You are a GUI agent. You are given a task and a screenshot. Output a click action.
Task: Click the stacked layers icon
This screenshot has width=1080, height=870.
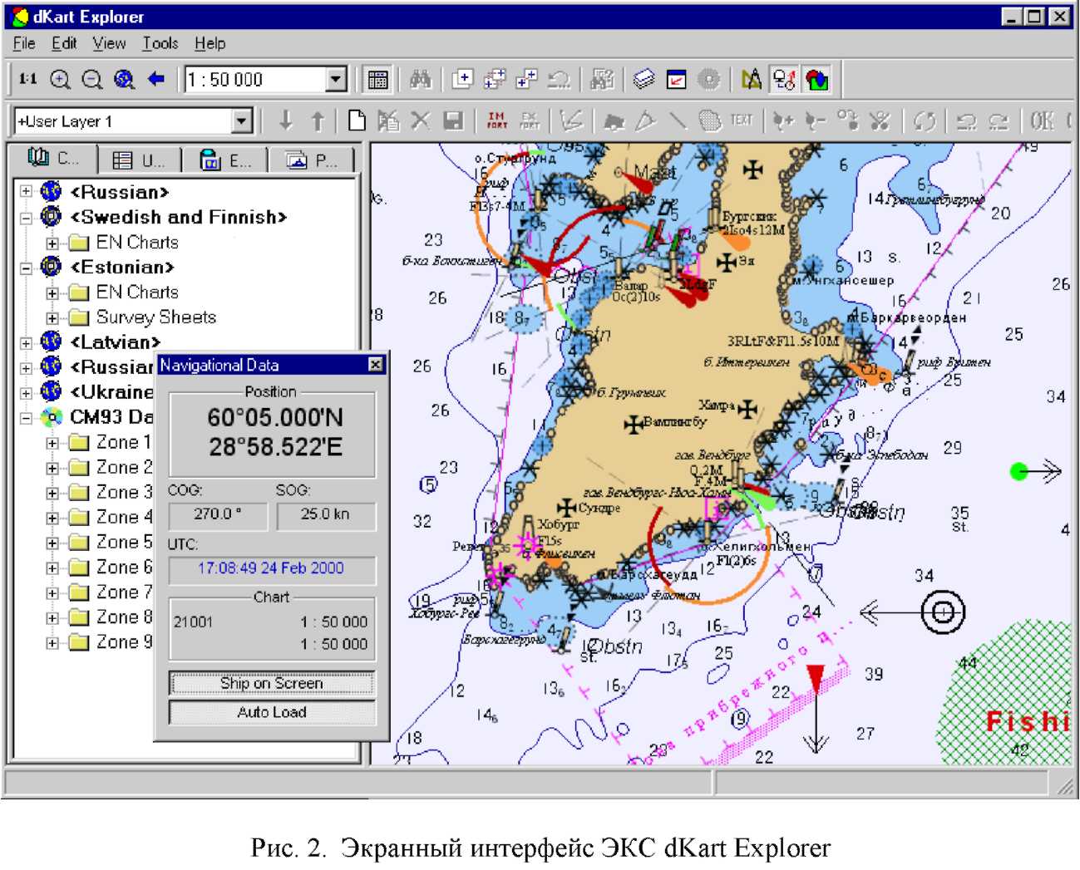[644, 79]
